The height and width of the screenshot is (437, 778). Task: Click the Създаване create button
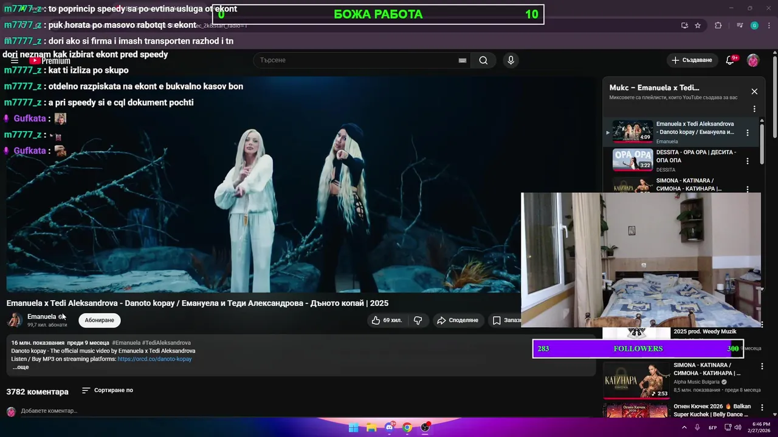pos(691,60)
